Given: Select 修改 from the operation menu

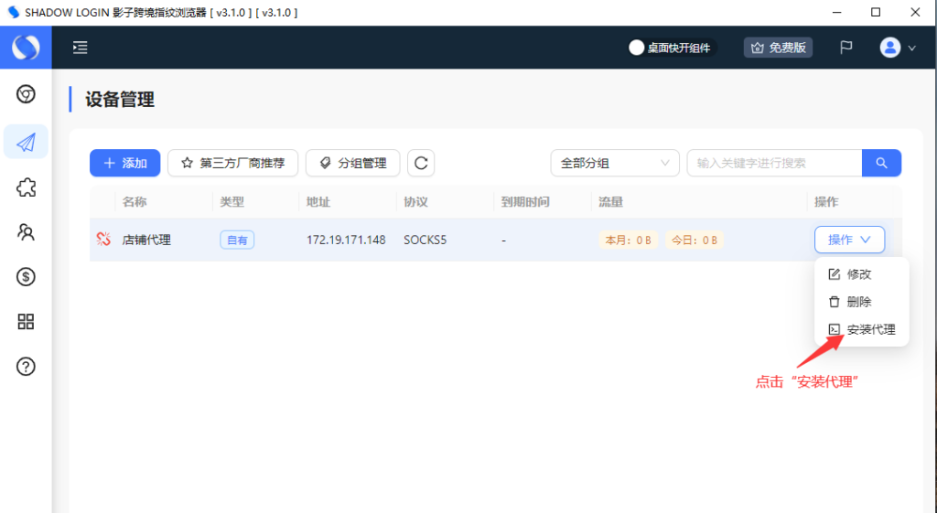Looking at the screenshot, I should [x=858, y=274].
